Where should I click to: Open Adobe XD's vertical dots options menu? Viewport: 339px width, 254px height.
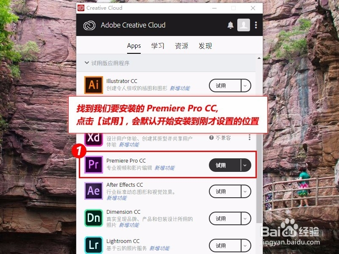[x=250, y=137]
